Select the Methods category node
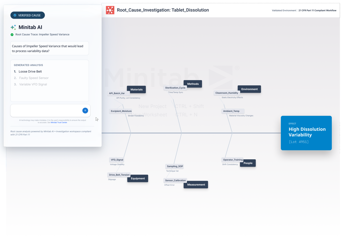This screenshot has height=246, width=347. [193, 84]
